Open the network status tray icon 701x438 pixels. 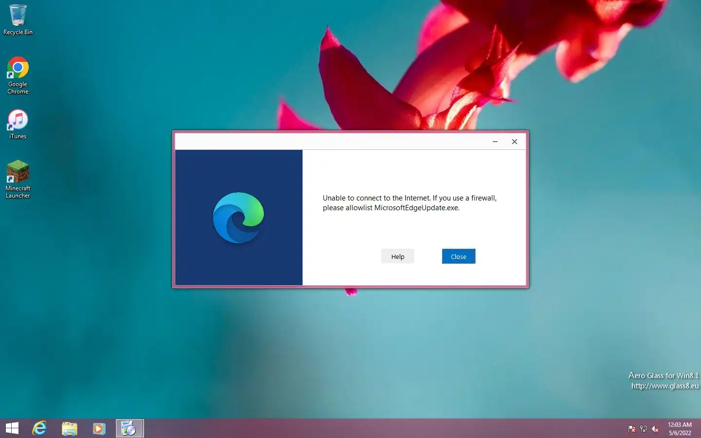pyautogui.click(x=644, y=429)
